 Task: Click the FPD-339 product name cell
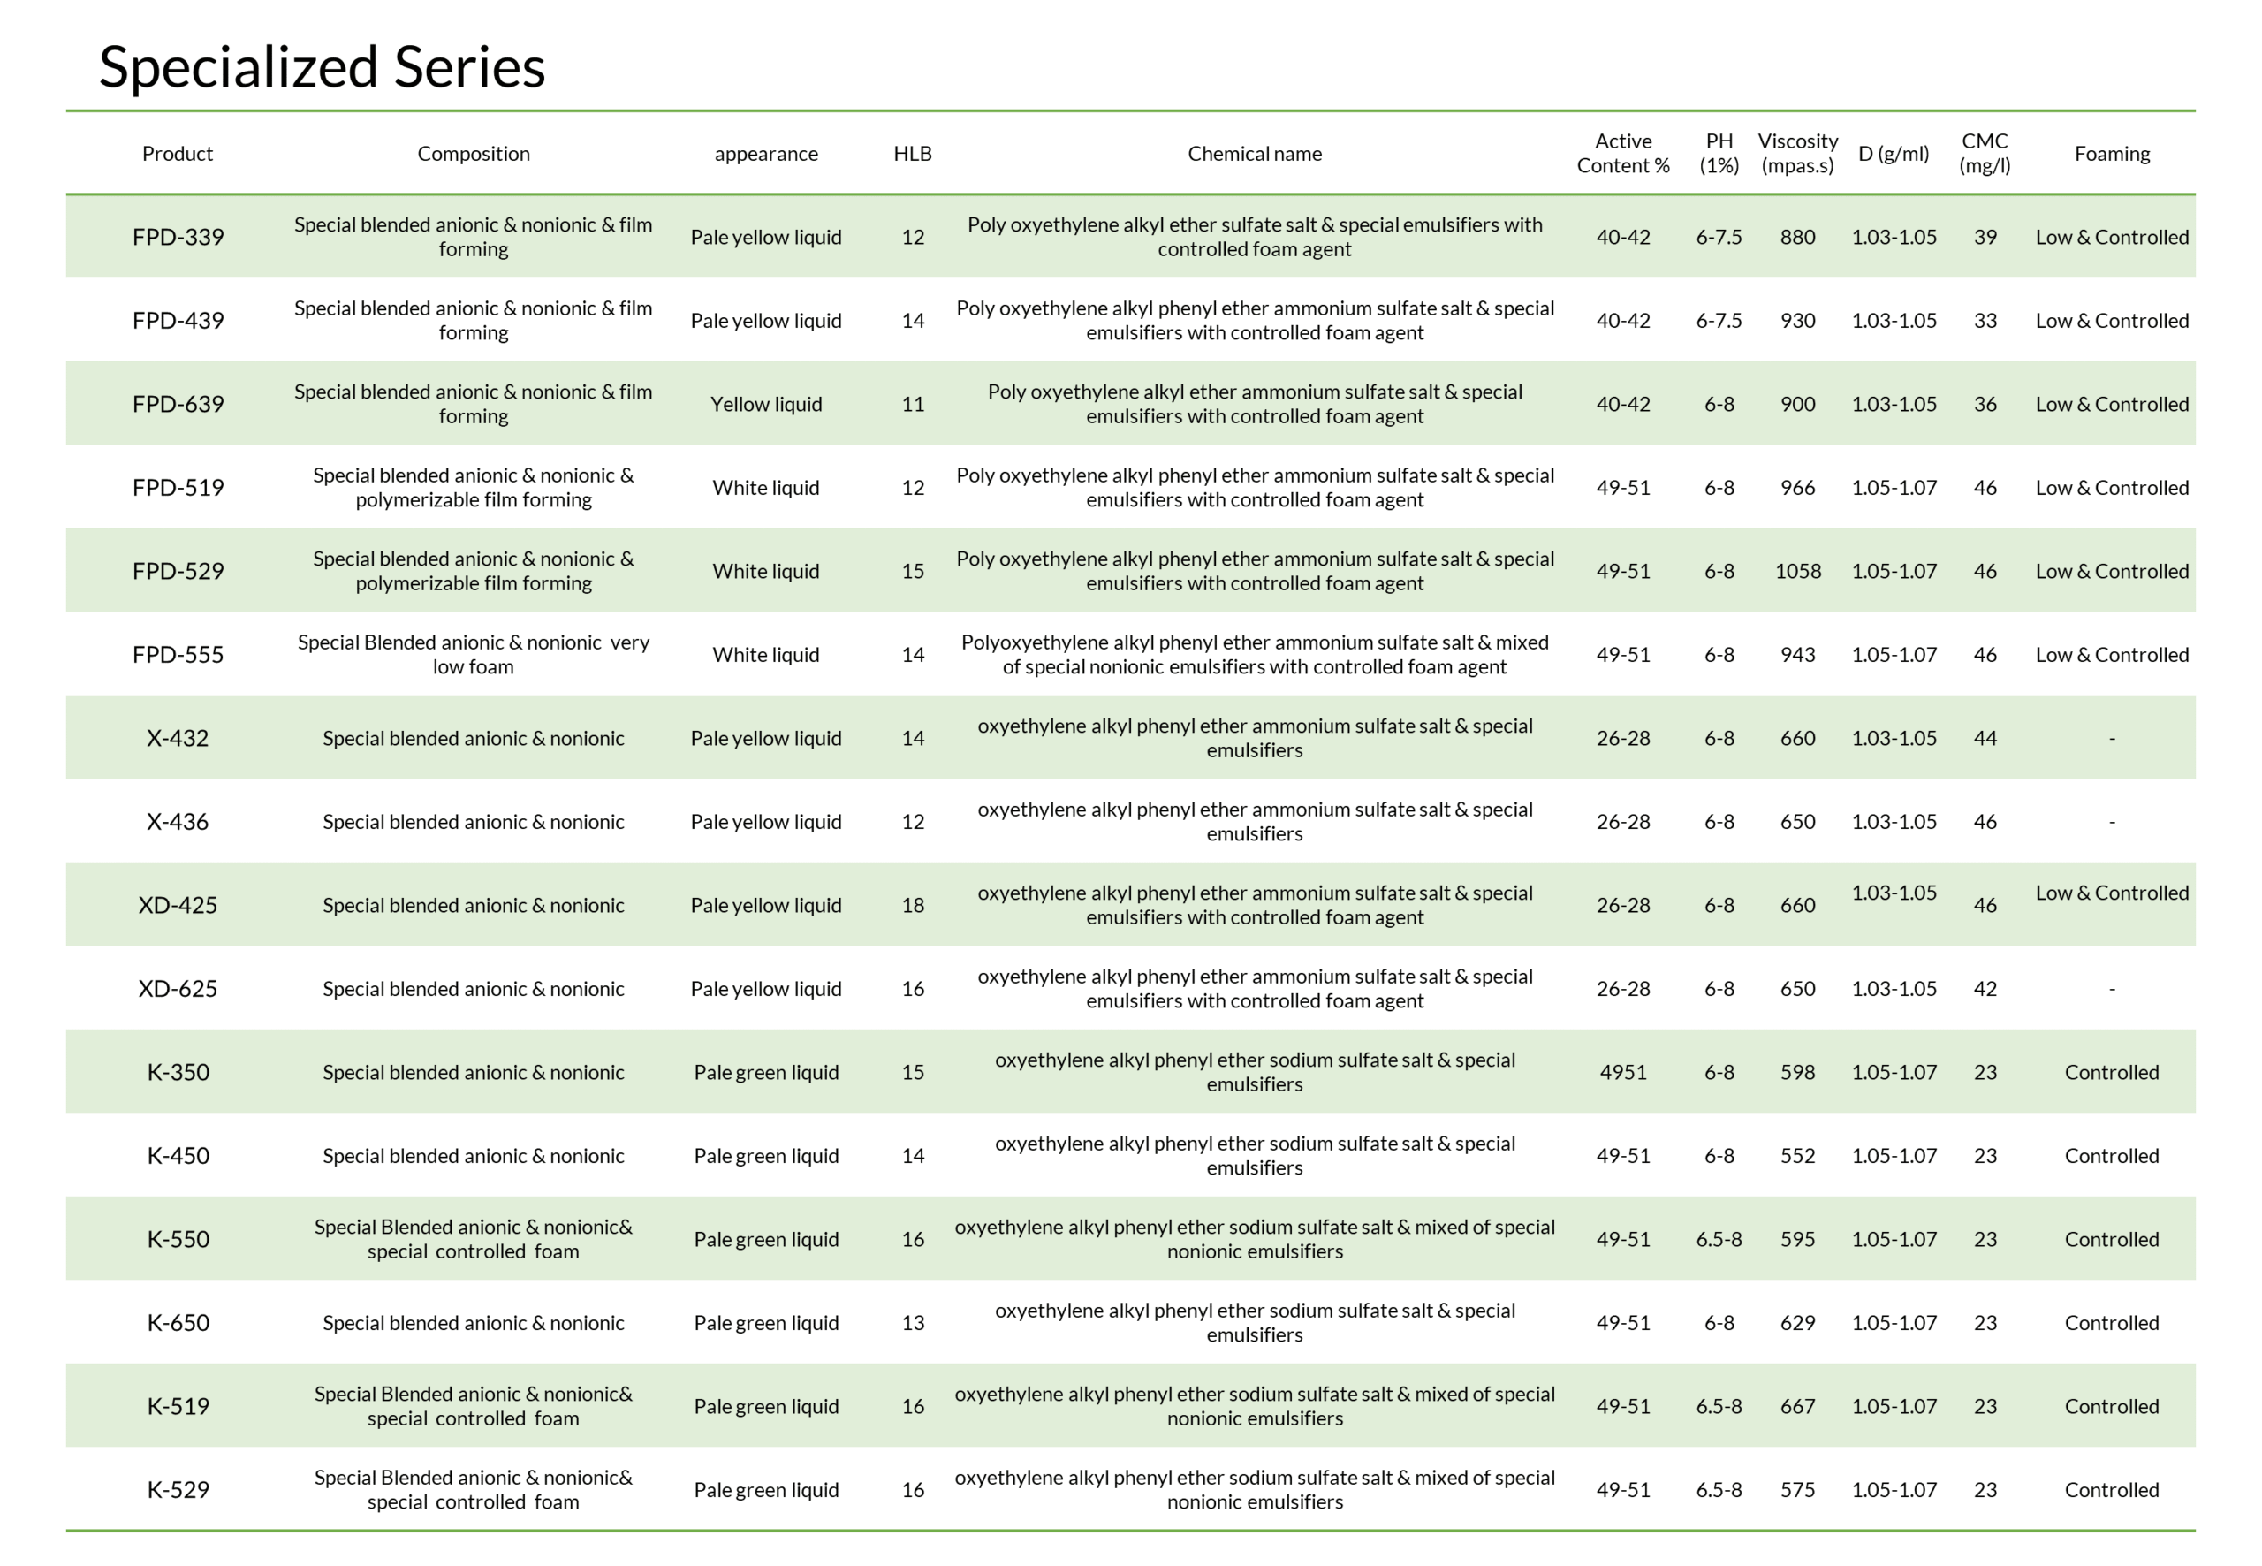click(x=178, y=238)
